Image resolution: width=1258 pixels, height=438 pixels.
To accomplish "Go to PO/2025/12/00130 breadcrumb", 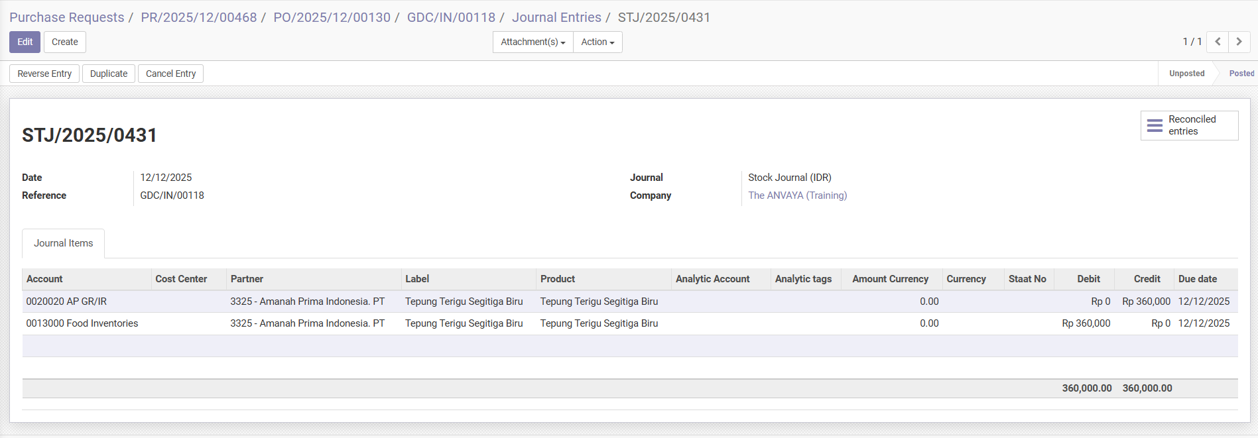I will [332, 17].
